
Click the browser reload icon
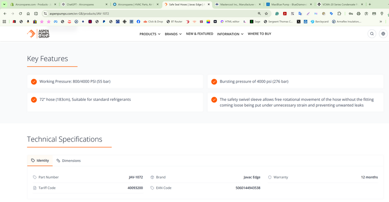click(21, 14)
